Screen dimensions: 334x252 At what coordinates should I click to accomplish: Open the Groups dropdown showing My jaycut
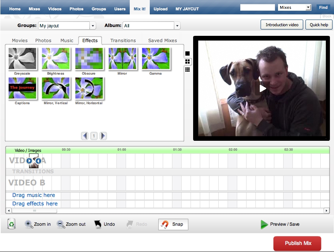pos(67,25)
